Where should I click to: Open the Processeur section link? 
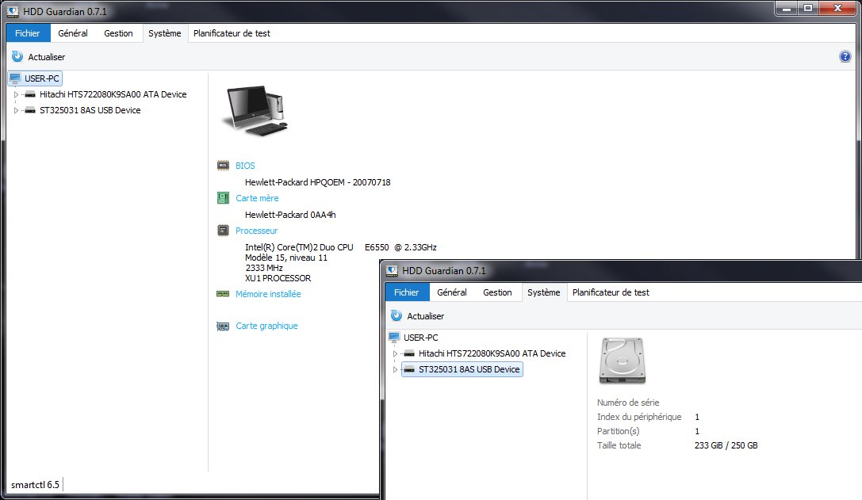tap(257, 231)
